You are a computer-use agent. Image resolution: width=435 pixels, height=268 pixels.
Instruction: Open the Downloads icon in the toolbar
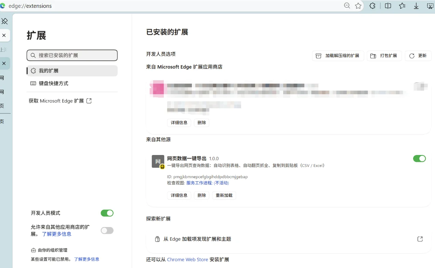[416, 6]
